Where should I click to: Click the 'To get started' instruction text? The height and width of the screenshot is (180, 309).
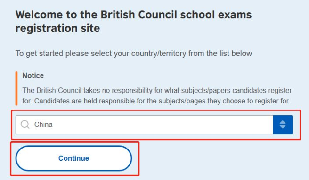coord(134,54)
